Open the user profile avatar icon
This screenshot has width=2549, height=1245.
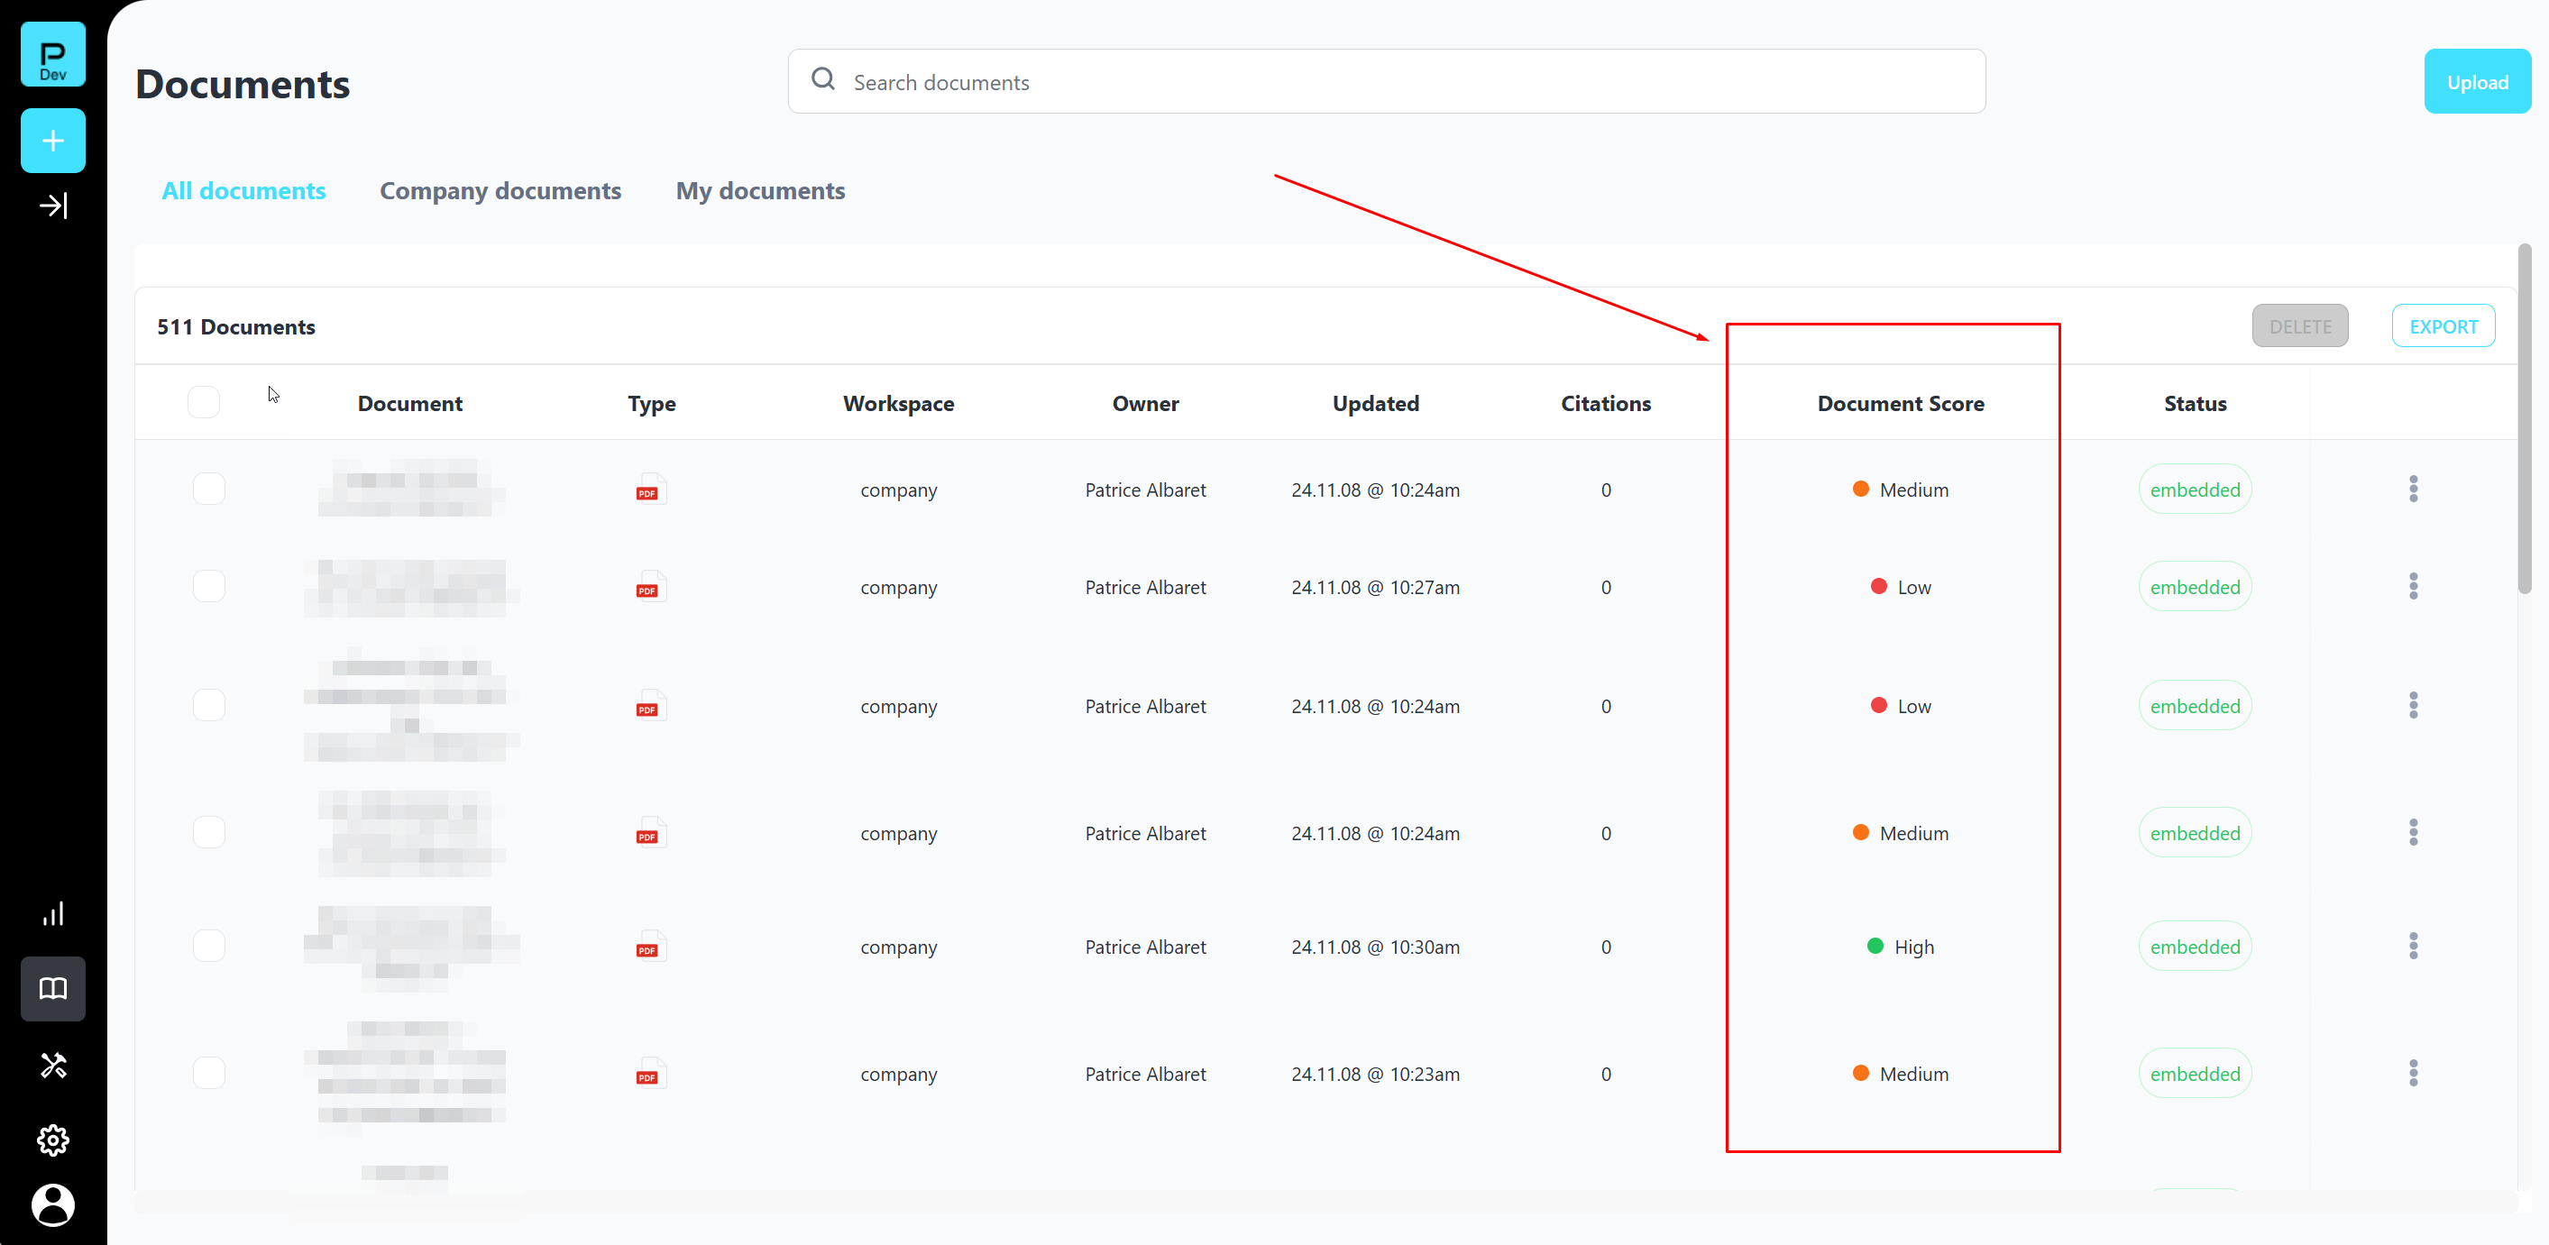[52, 1204]
